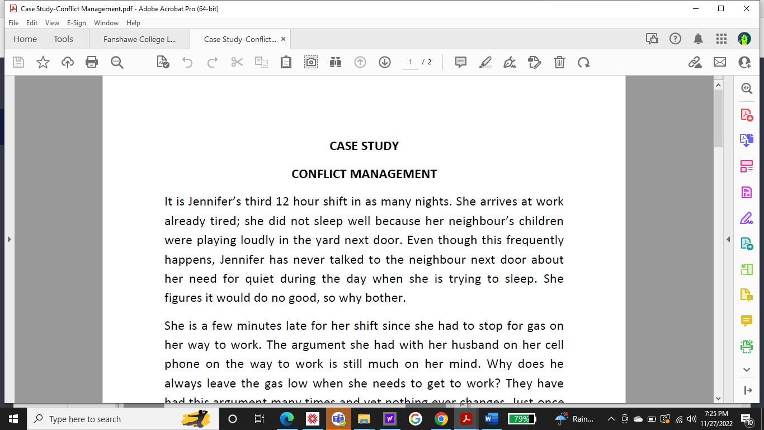Open the Help question mark icon
764x430 pixels.
click(x=676, y=39)
